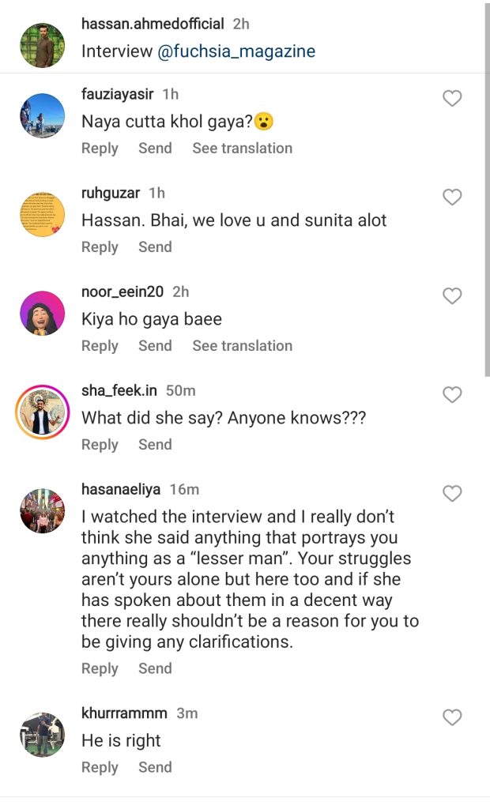490x809 pixels.
Task: Like hasanaeliya's long comment
Action: pos(452,493)
